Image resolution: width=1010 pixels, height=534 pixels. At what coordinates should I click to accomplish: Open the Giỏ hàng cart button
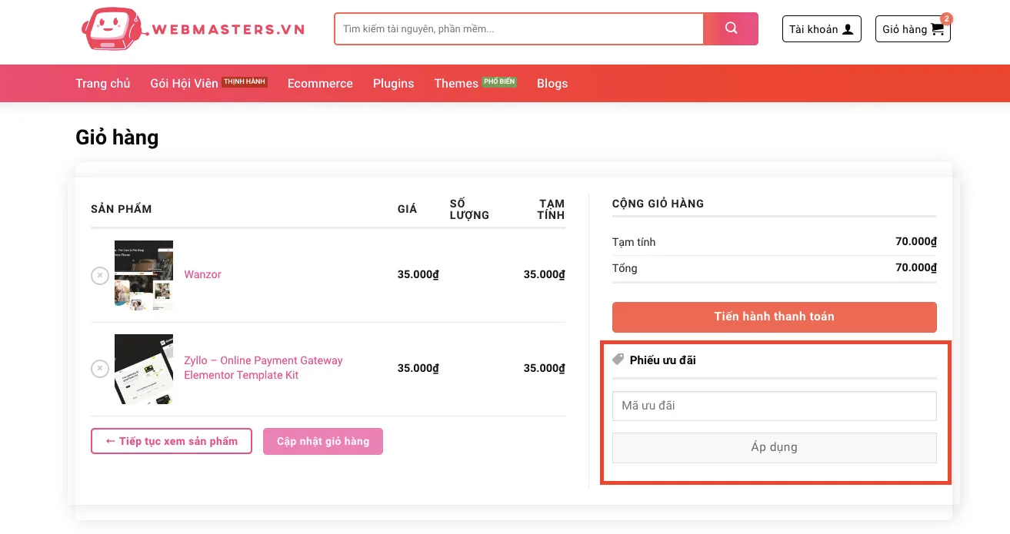[x=913, y=29]
